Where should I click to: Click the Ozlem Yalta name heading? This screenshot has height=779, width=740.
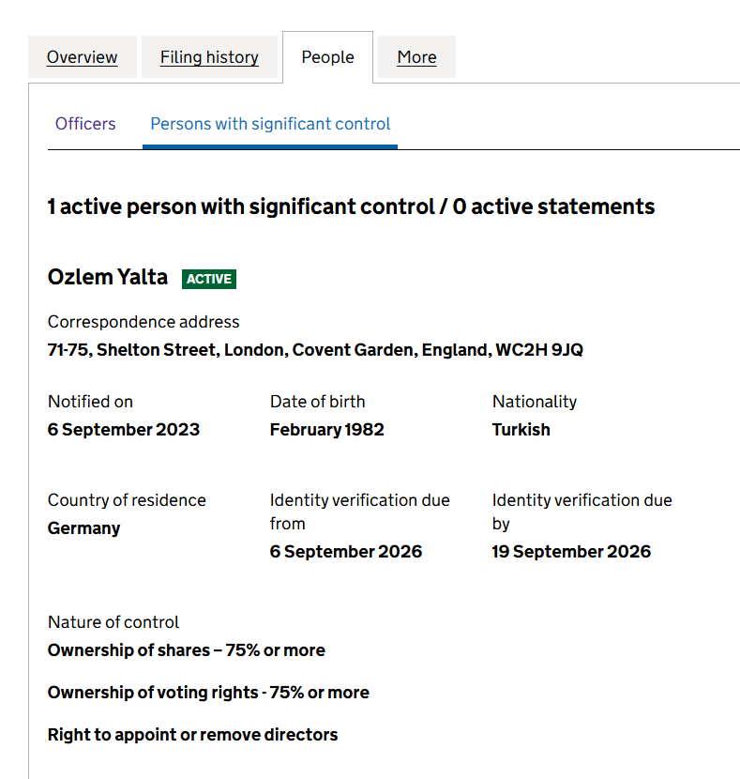click(108, 277)
